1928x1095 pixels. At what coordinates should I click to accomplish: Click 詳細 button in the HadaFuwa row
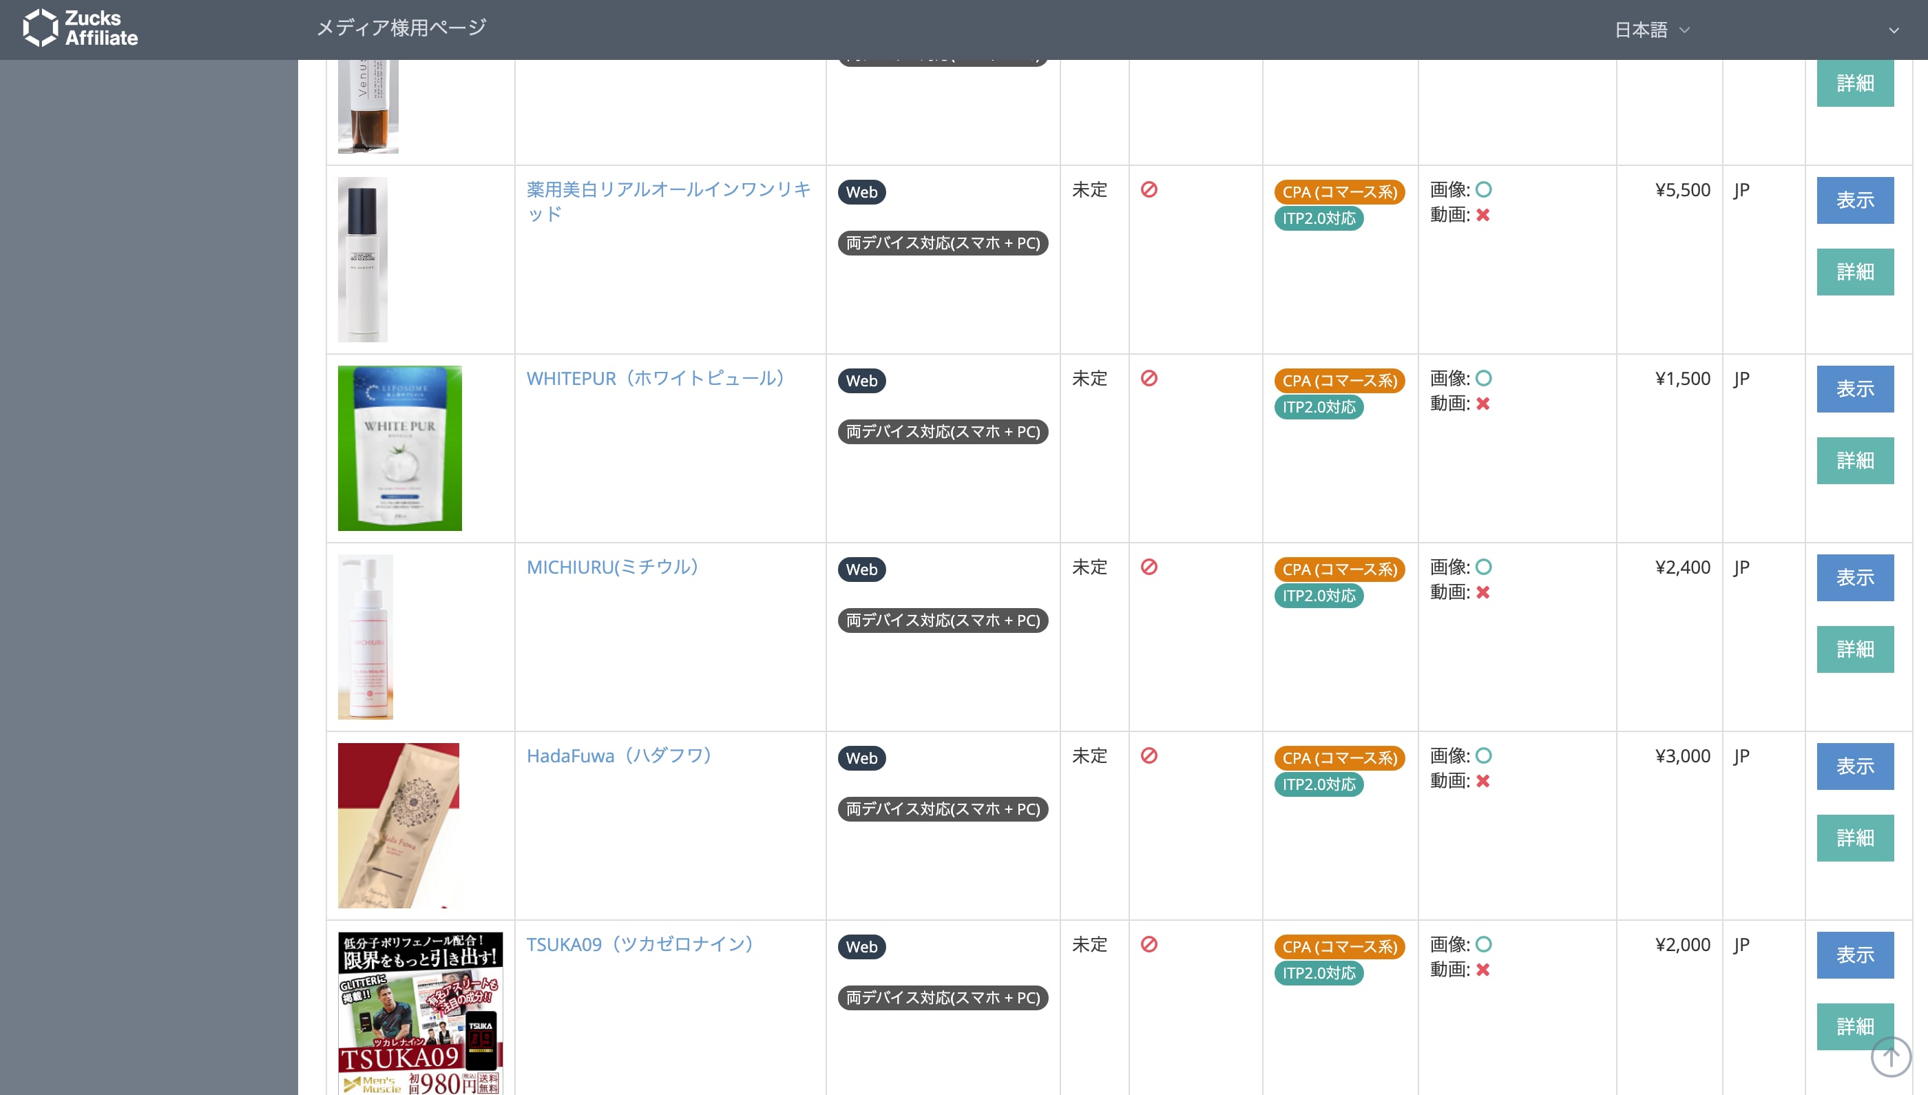pos(1855,839)
